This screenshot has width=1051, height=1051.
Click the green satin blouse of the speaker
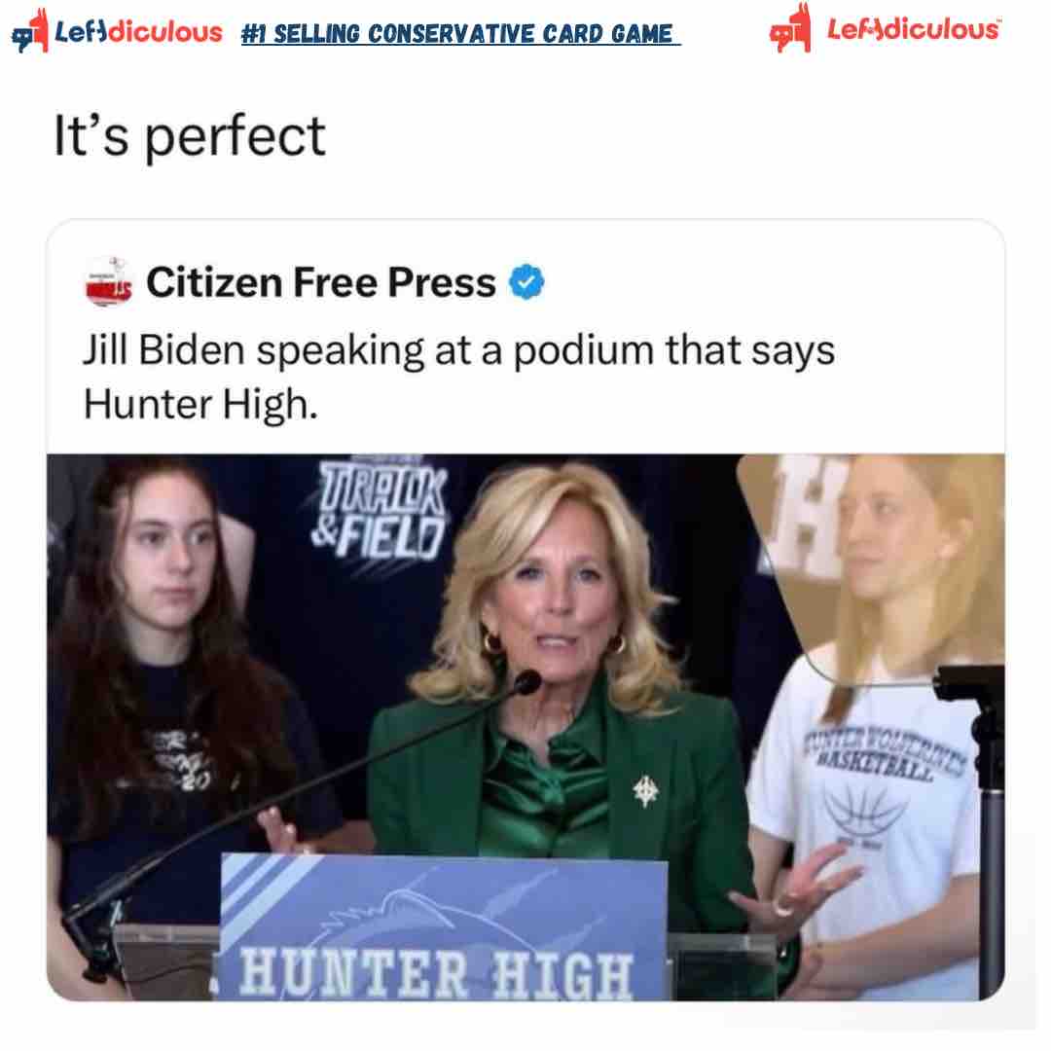[546, 784]
